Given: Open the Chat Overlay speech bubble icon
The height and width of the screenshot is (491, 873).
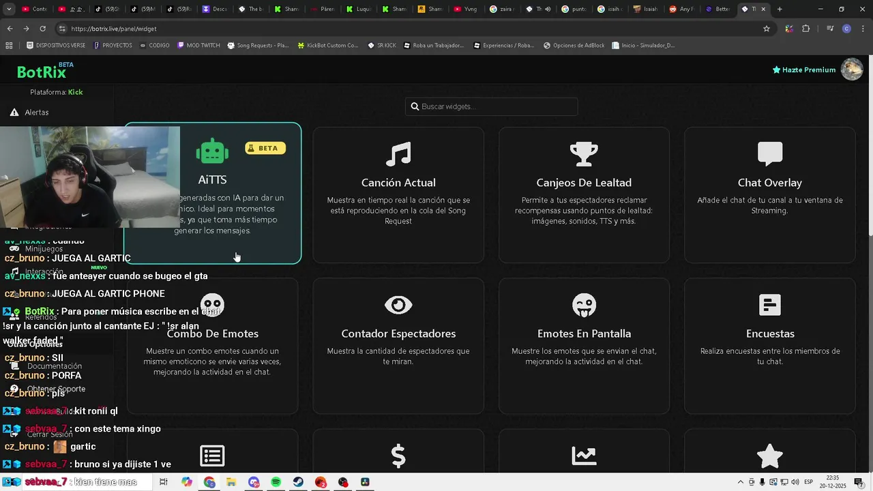Looking at the screenshot, I should click(x=770, y=153).
